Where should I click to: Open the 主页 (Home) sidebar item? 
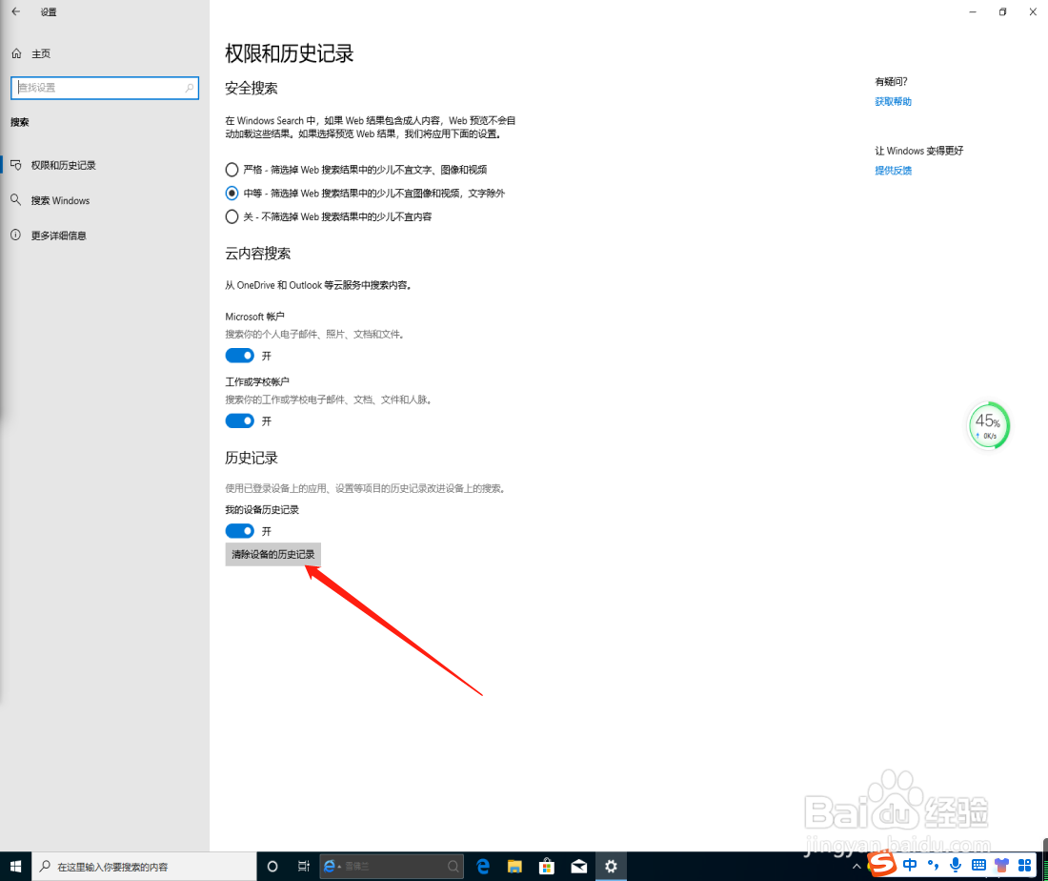42,53
